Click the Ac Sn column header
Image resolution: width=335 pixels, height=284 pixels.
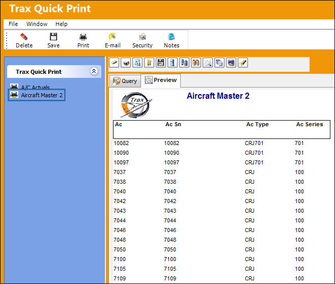[173, 124]
